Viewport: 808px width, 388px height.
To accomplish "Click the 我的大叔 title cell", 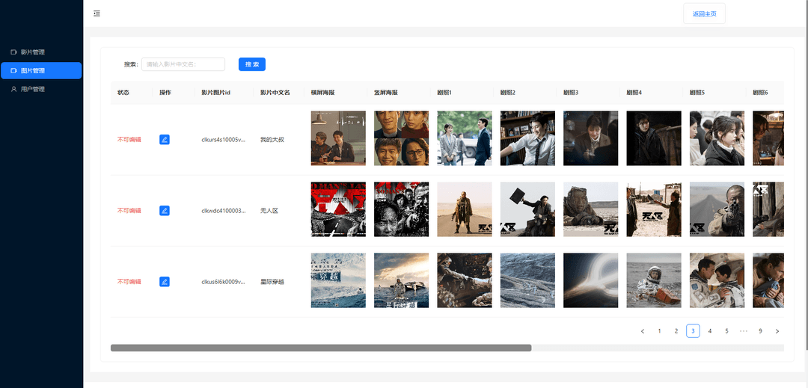I will 272,140.
